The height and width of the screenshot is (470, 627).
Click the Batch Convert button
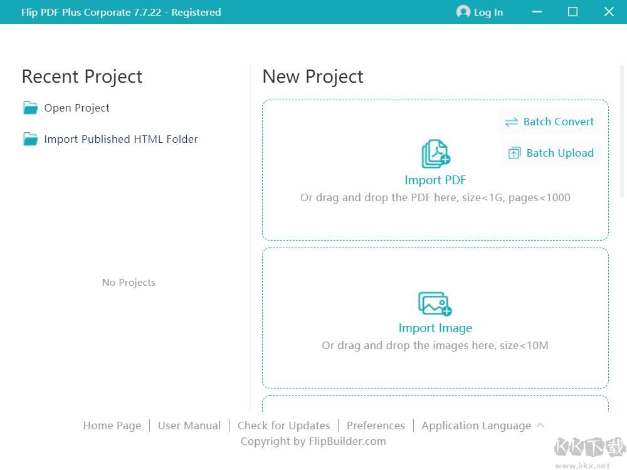(x=549, y=122)
